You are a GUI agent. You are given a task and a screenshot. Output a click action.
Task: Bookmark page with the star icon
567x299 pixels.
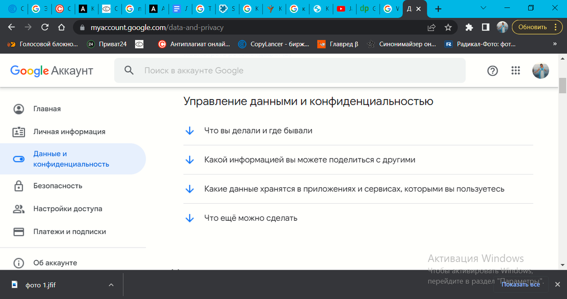(448, 27)
